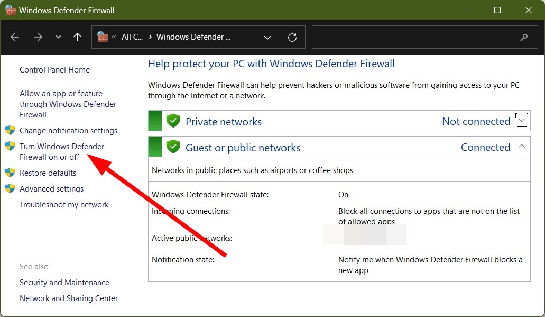Click the search magnifier icon
Screen dimensions: 545x317
pos(524,37)
